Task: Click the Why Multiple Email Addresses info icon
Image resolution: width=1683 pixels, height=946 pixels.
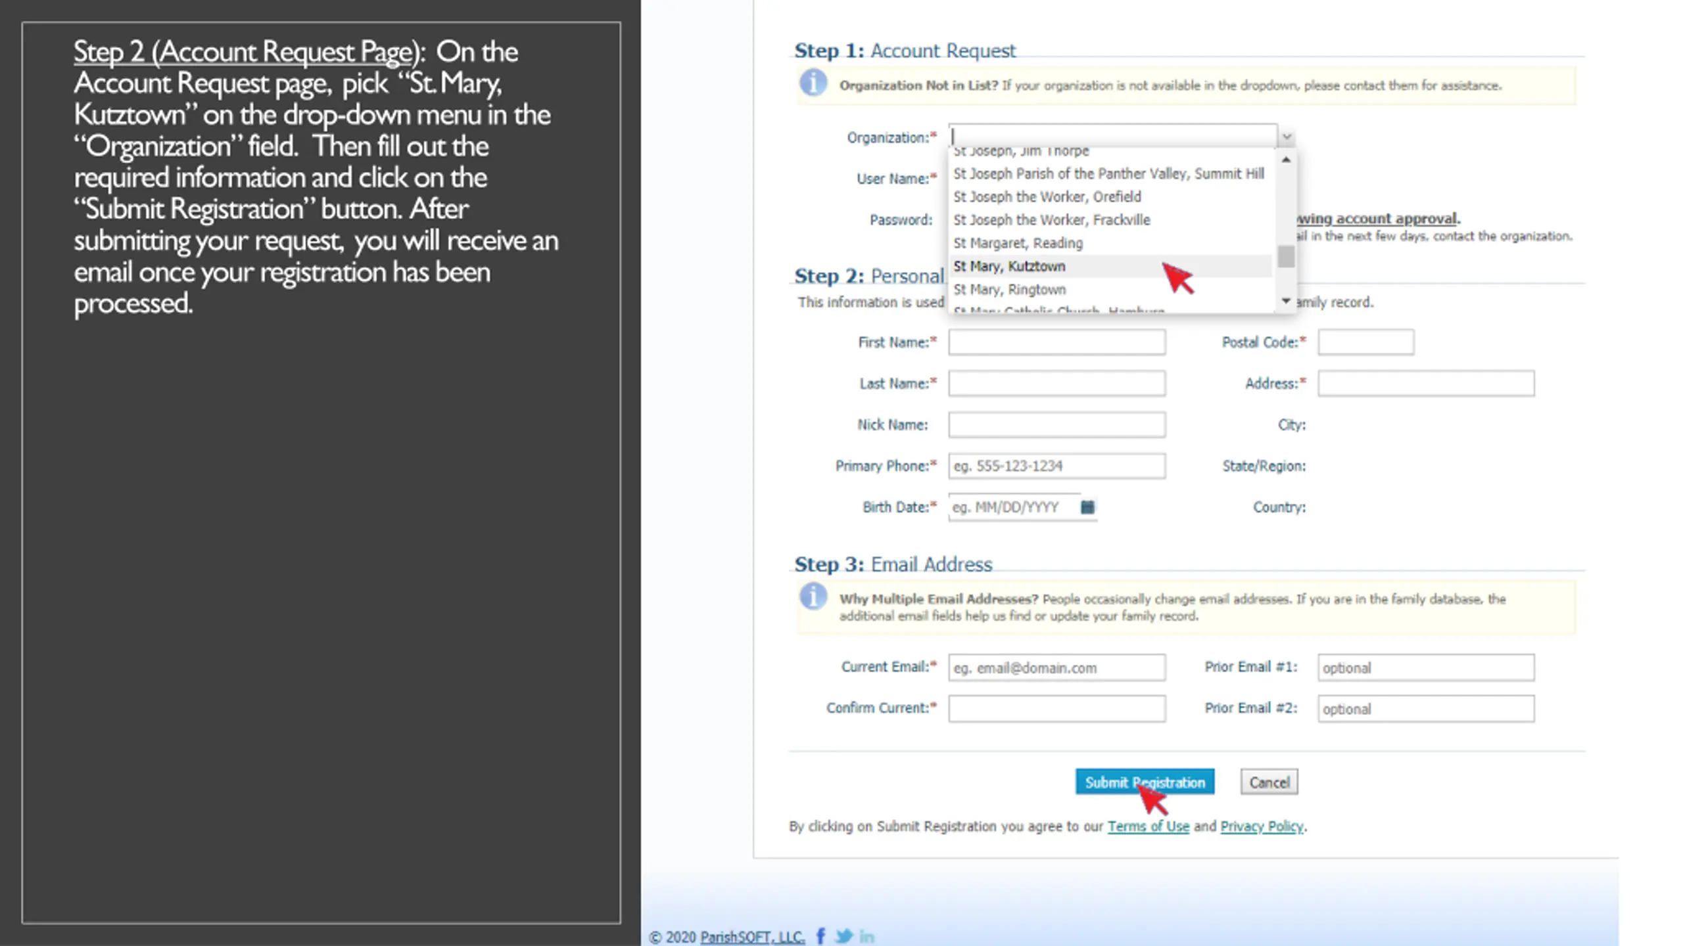Action: (813, 597)
